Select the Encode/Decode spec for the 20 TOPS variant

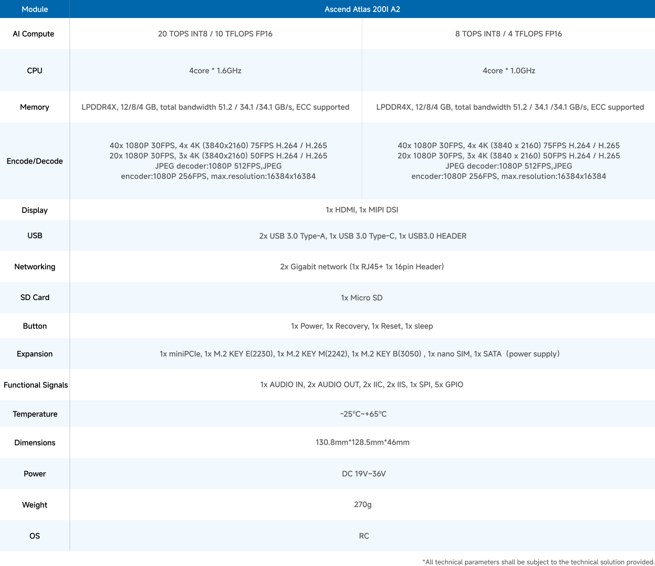pyautogui.click(x=218, y=161)
